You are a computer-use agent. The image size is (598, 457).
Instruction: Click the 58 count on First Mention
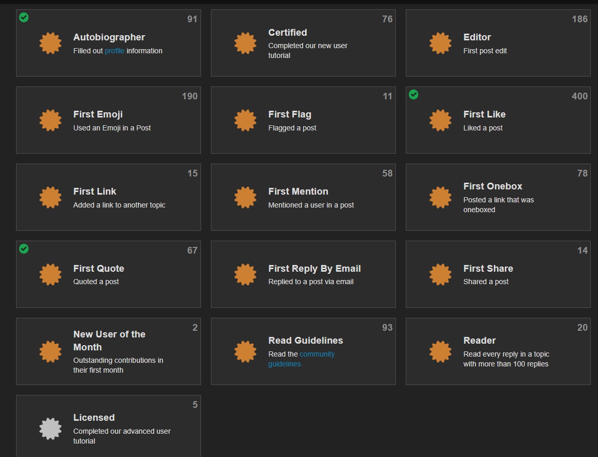tap(387, 173)
